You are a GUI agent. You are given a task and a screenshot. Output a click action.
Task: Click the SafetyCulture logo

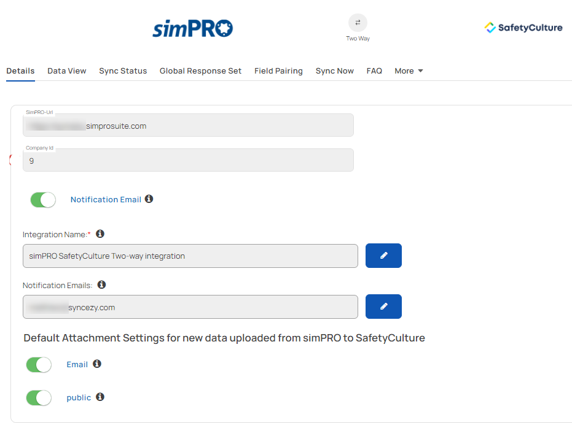[523, 28]
